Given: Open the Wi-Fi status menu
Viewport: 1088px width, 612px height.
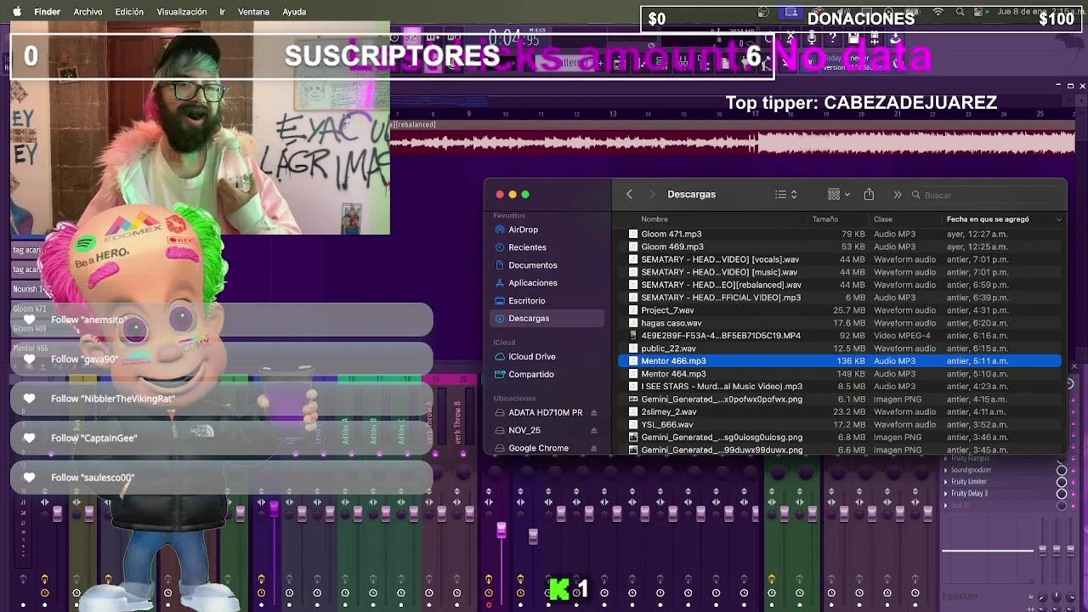Looking at the screenshot, I should pyautogui.click(x=938, y=12).
